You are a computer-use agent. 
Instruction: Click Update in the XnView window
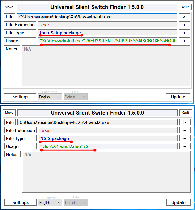coord(178,97)
